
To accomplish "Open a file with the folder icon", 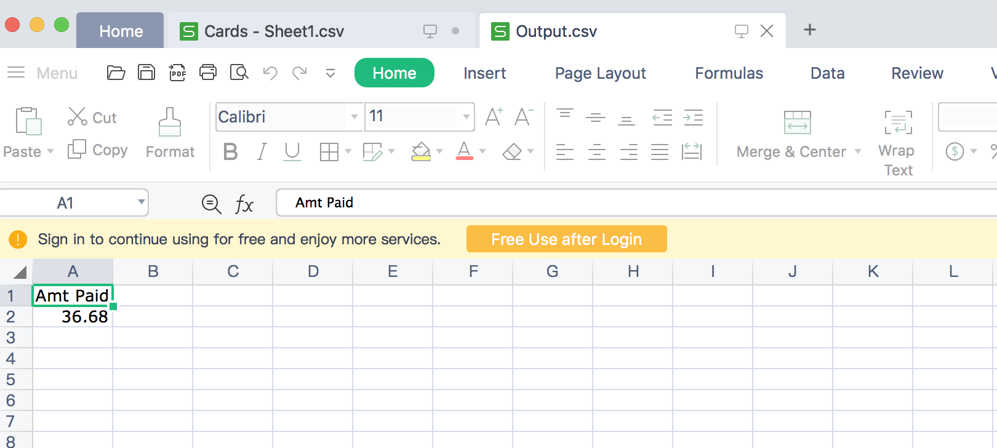I will pyautogui.click(x=116, y=73).
